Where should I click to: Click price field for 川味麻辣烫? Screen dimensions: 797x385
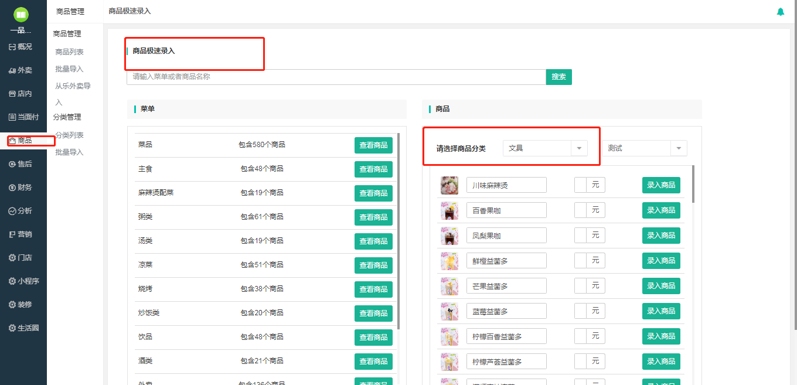click(581, 185)
